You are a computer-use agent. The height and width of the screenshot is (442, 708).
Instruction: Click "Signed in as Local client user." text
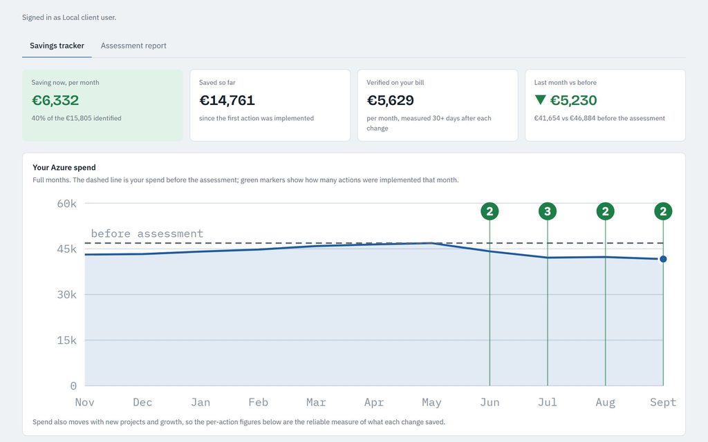tap(69, 17)
